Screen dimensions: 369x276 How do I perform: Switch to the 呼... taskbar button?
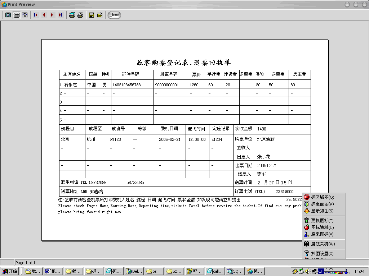pos(195,271)
